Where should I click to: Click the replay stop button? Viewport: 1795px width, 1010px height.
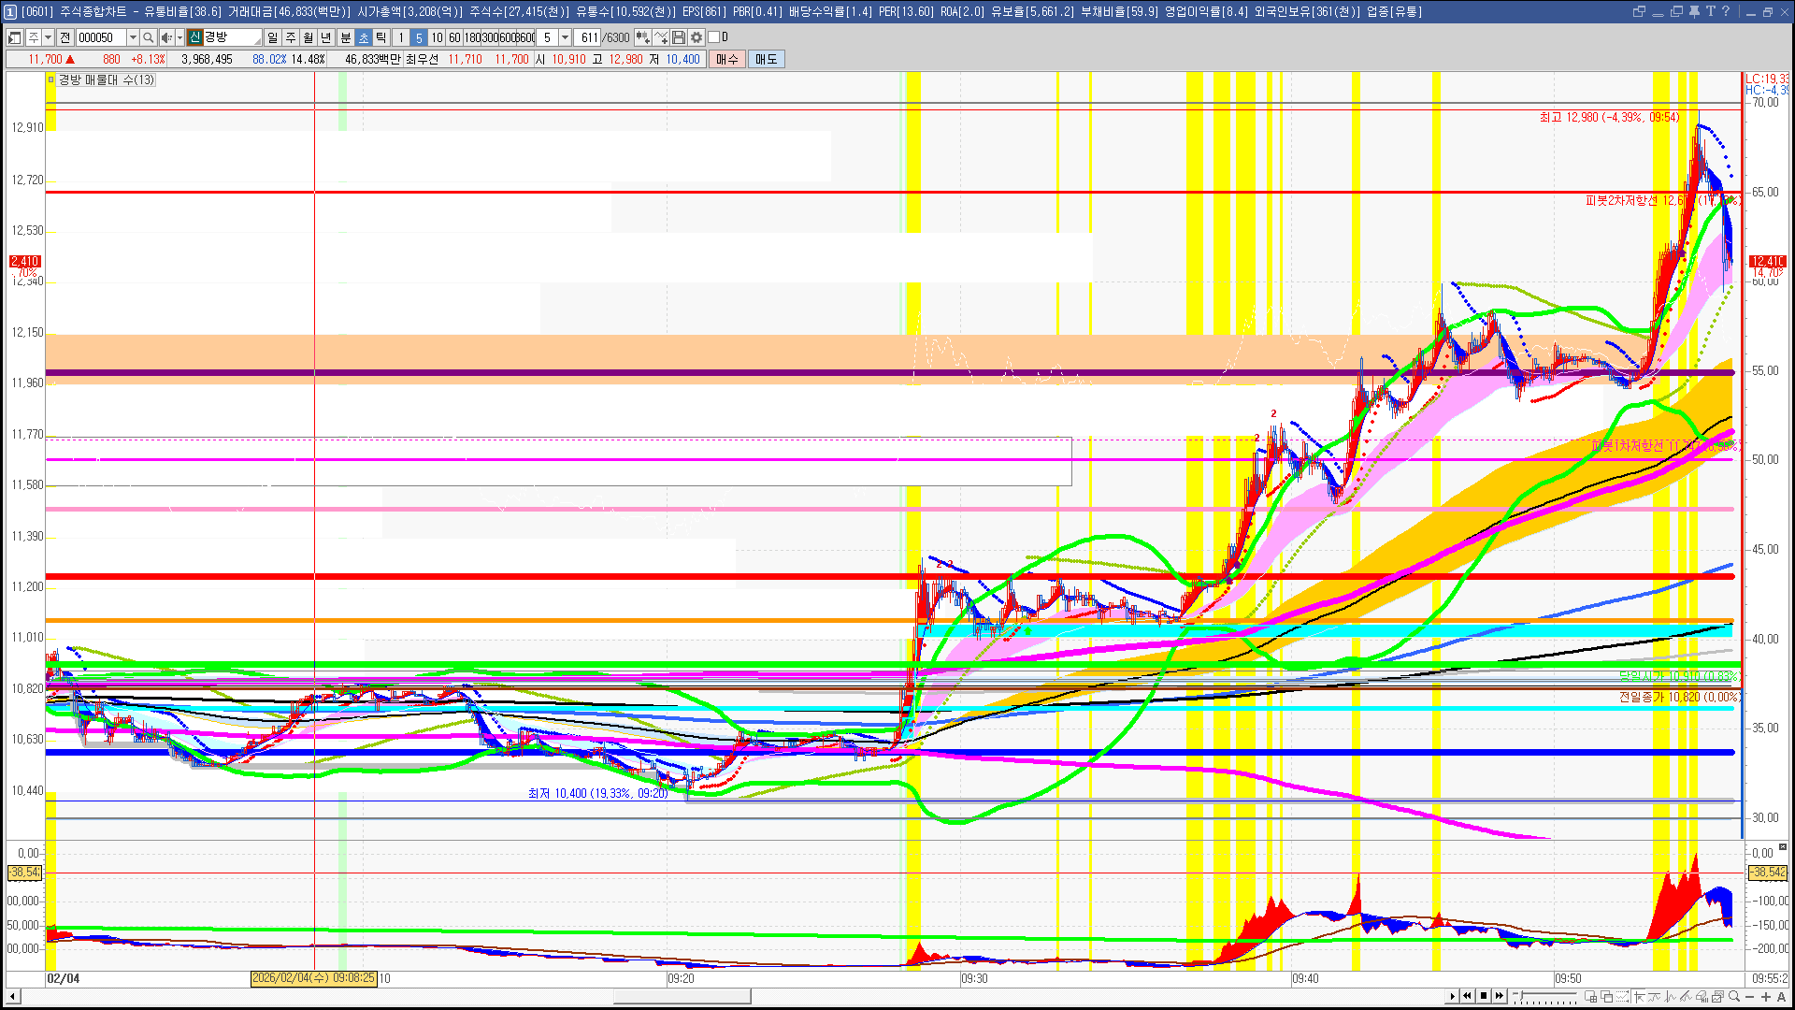1484,996
